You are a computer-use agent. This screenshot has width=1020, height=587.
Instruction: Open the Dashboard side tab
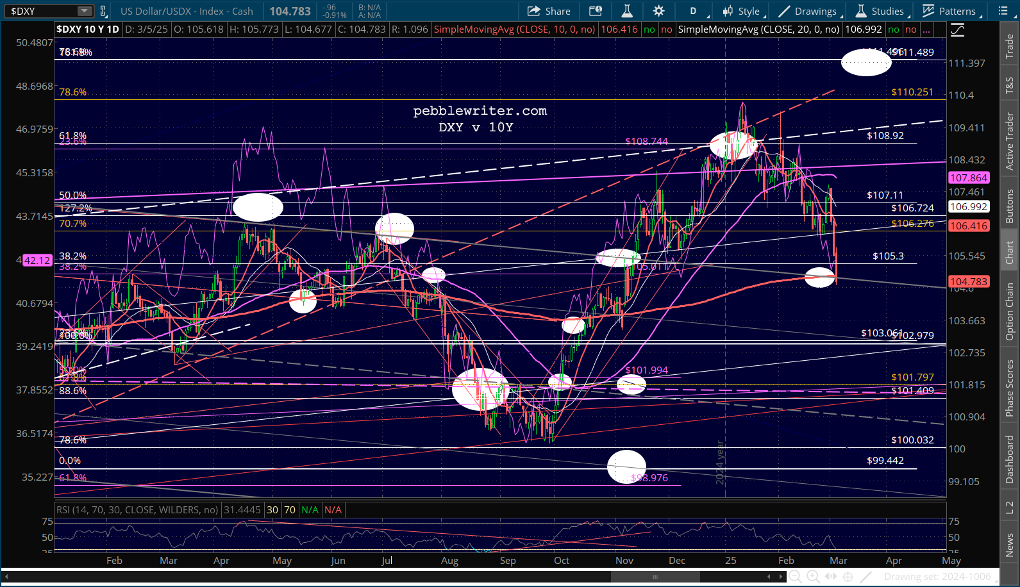1010,459
